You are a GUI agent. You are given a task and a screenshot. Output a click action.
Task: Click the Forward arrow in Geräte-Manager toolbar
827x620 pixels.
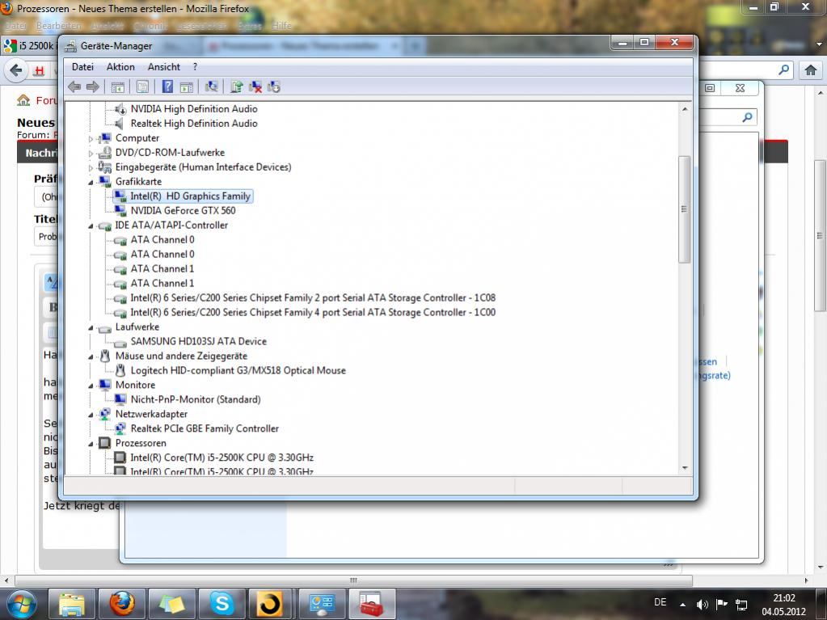(x=93, y=87)
